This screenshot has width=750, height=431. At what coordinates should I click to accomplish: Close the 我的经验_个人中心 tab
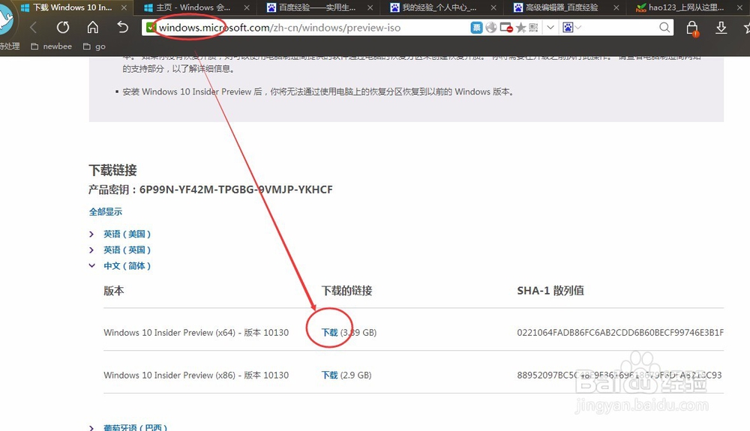click(x=493, y=7)
